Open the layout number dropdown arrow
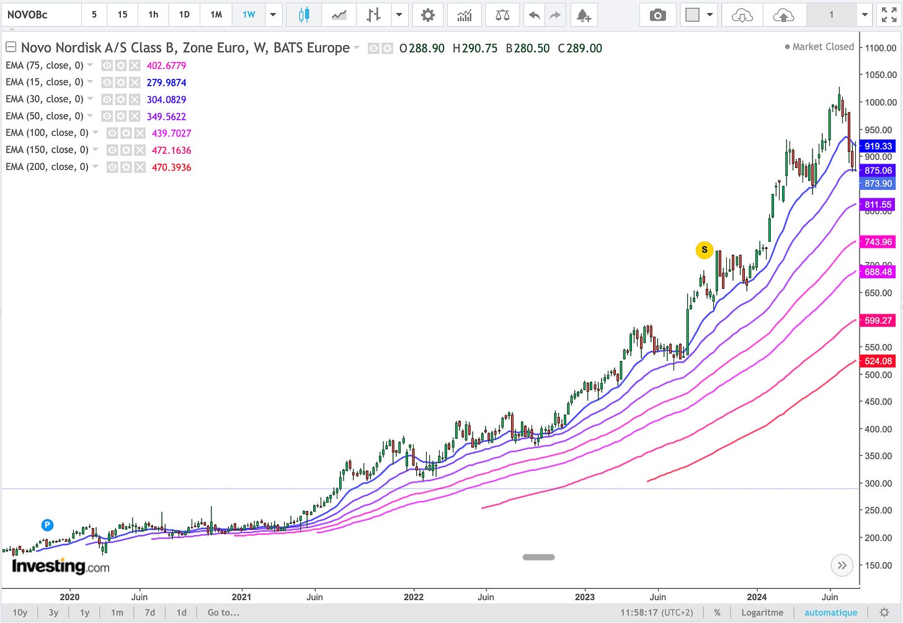The image size is (903, 623). click(x=865, y=15)
